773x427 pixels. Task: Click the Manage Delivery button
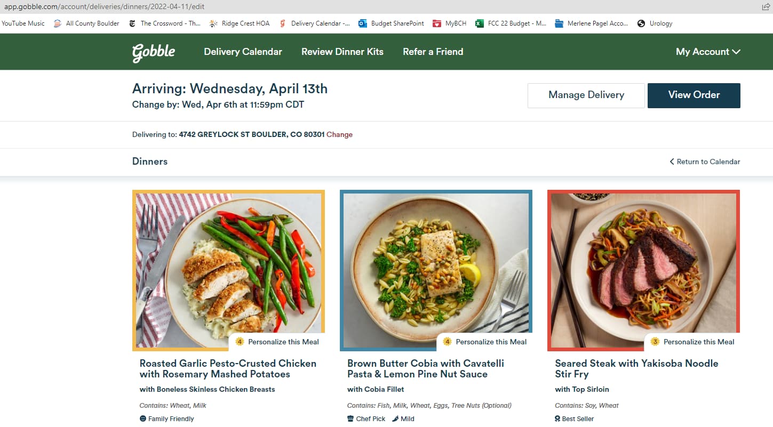(x=586, y=95)
